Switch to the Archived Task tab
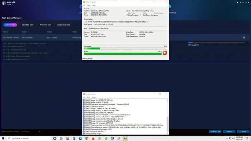 pyautogui.click(x=46, y=25)
